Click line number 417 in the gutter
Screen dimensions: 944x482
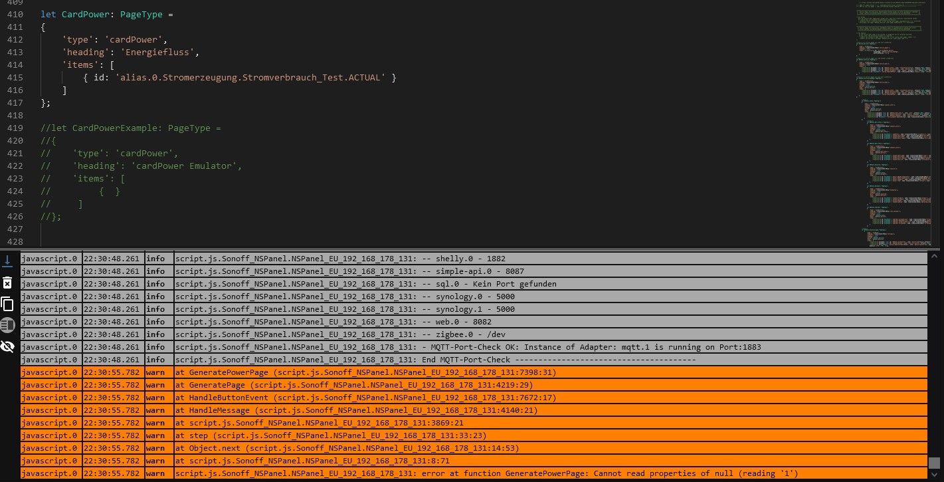(15, 102)
